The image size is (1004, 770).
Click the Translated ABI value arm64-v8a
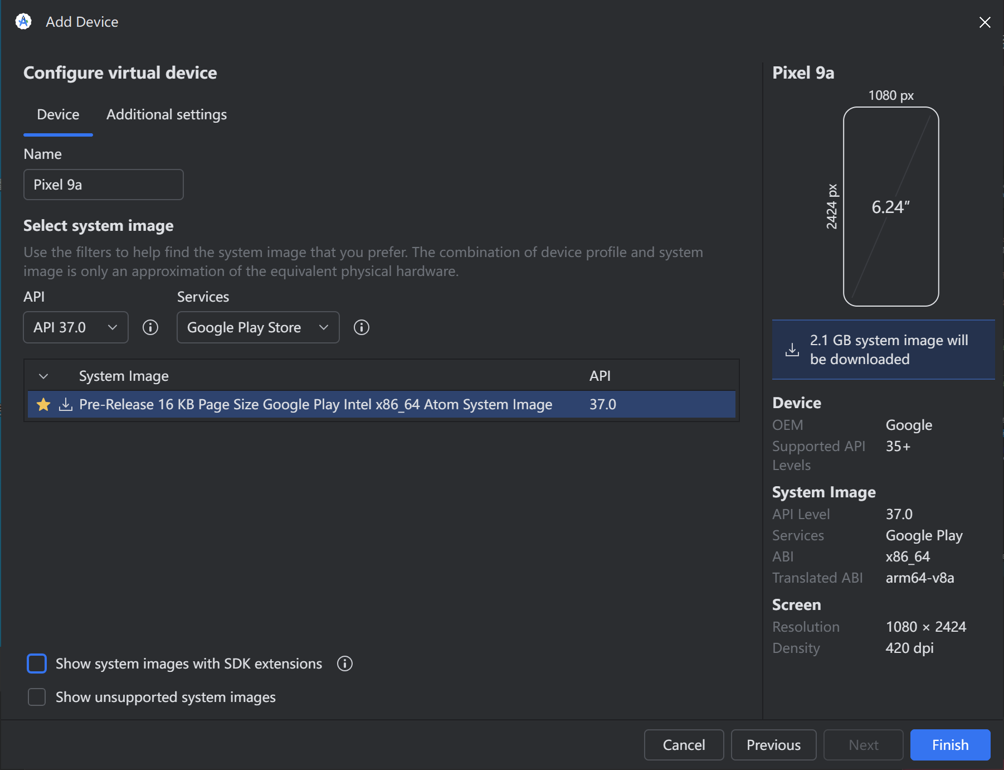click(919, 578)
